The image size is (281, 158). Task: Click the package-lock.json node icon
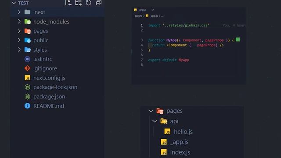pos(27,87)
